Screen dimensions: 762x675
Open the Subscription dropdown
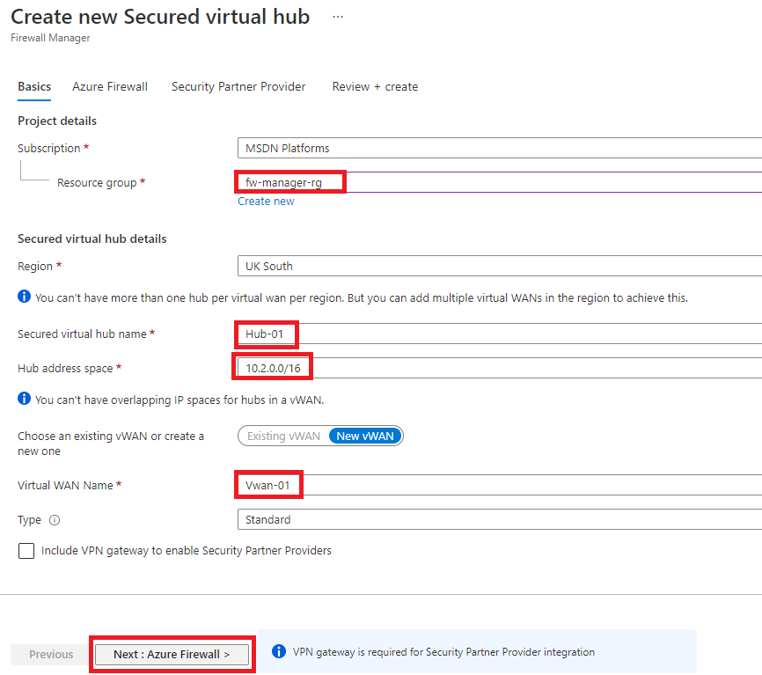click(x=493, y=148)
